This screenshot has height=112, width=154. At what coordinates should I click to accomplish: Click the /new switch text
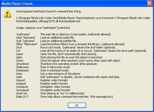[19, 74]
